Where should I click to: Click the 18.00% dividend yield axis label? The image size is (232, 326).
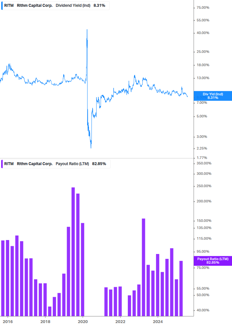(x=203, y=65)
